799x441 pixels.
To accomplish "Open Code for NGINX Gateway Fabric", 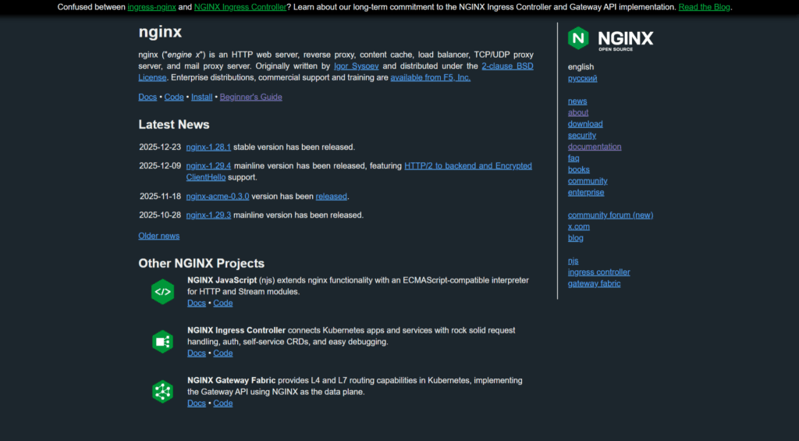I will pos(222,404).
